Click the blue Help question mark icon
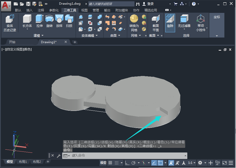 [194, 4]
